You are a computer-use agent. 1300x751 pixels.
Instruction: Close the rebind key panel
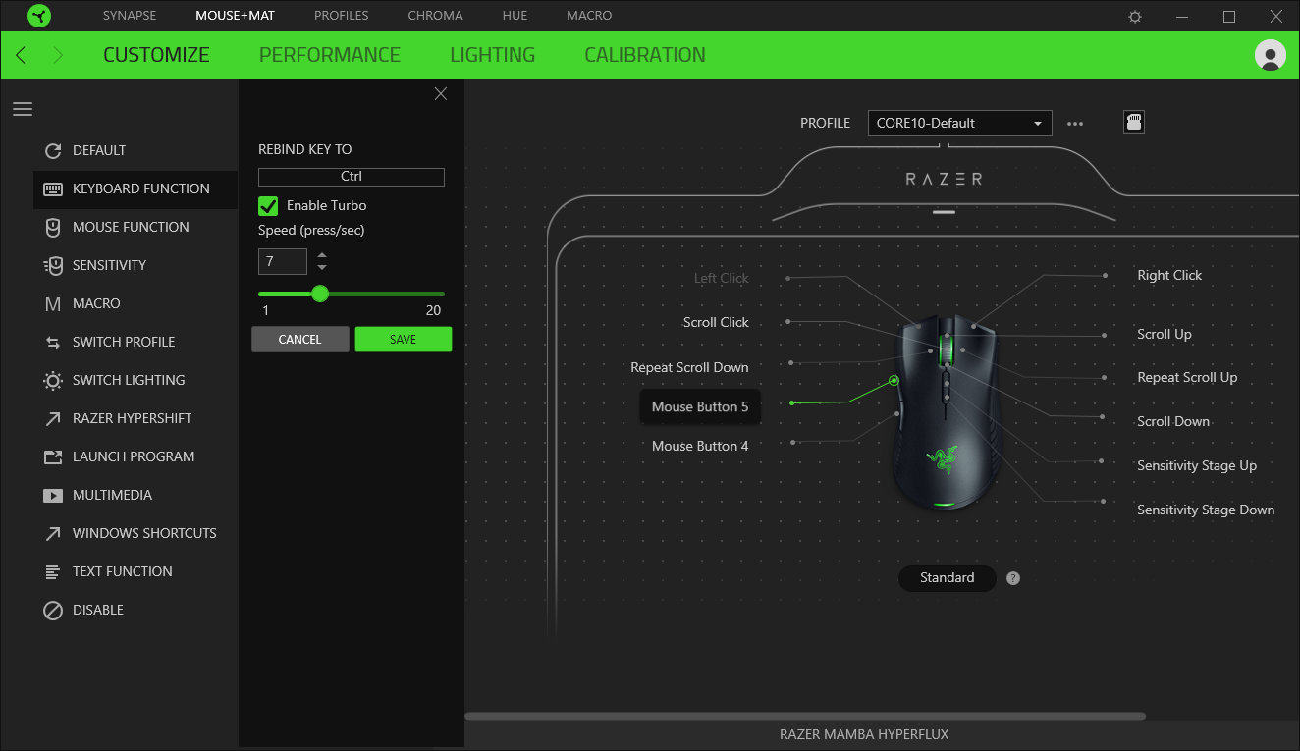pos(441,94)
